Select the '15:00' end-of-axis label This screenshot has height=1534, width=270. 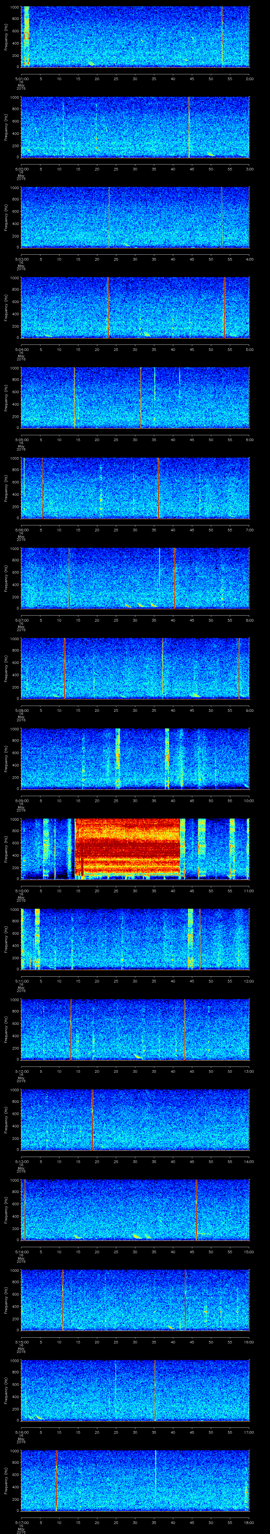pyautogui.click(x=249, y=1252)
